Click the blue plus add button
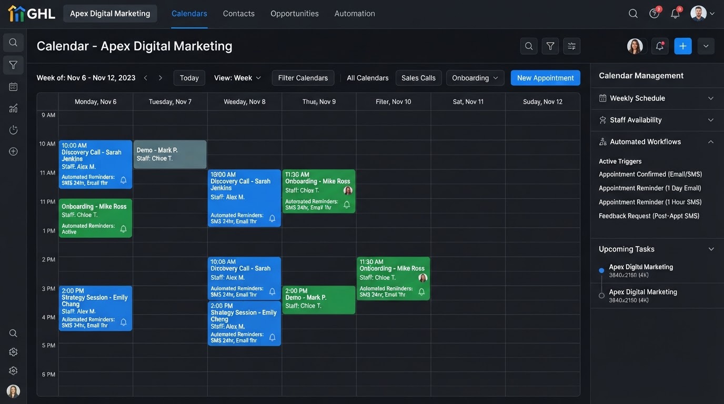The width and height of the screenshot is (724, 404). [683, 46]
